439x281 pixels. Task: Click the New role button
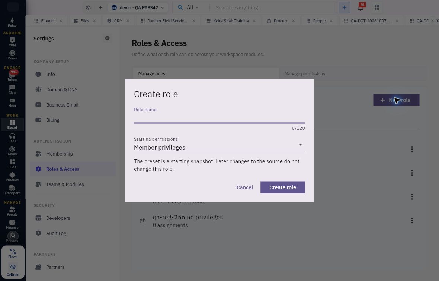396,100
